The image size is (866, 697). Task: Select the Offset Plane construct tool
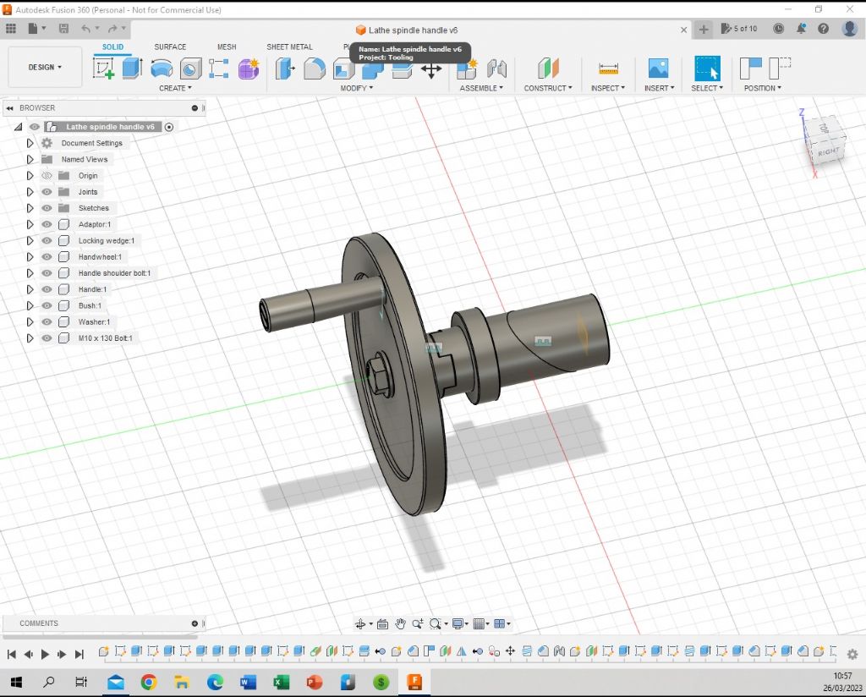click(548, 69)
